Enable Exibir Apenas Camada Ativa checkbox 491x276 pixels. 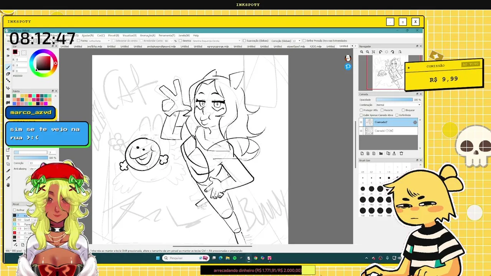pos(361,115)
